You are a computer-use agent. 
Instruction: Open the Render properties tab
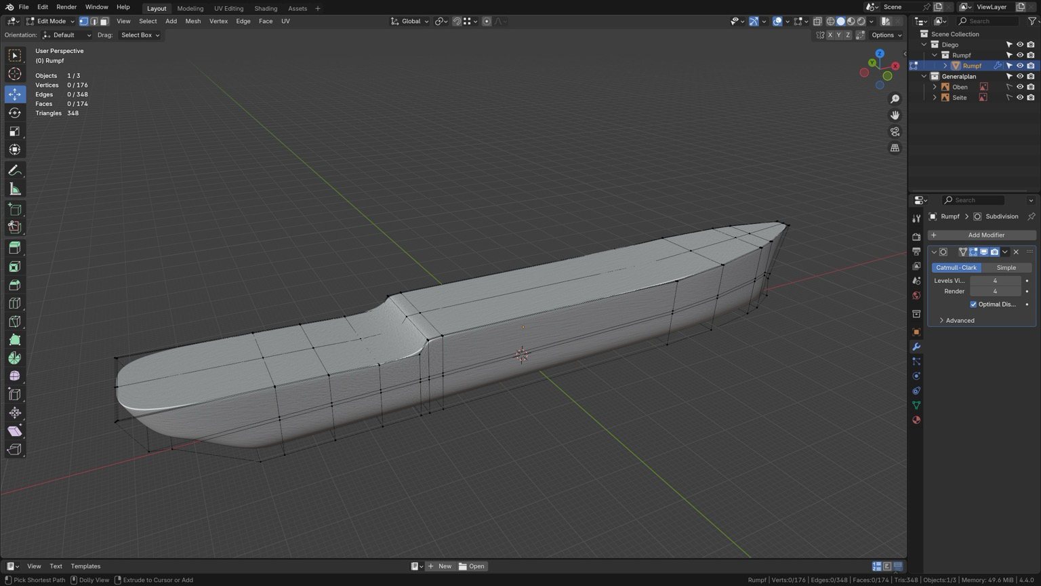tap(916, 237)
